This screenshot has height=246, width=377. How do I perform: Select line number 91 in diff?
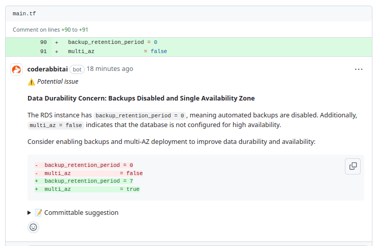43,51
